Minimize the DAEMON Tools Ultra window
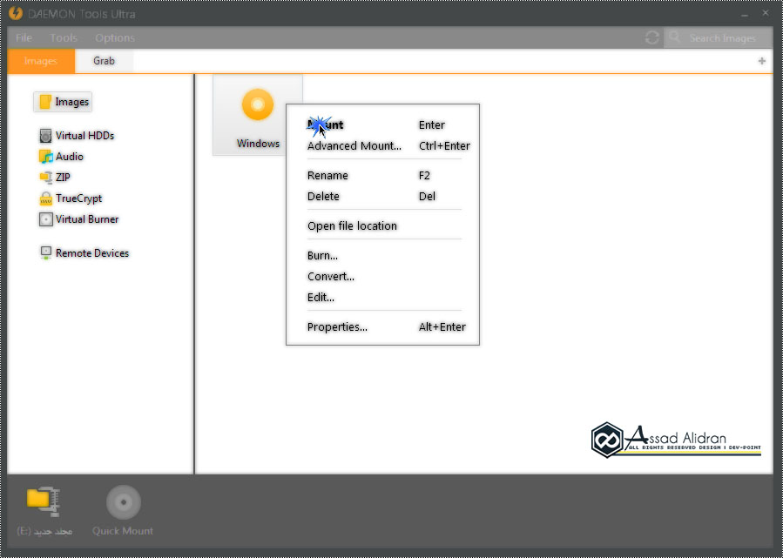Image resolution: width=783 pixels, height=558 pixels. coord(745,14)
